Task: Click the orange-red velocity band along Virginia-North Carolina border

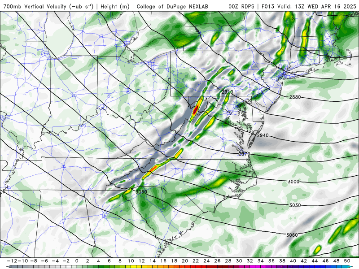Action: (154, 168)
